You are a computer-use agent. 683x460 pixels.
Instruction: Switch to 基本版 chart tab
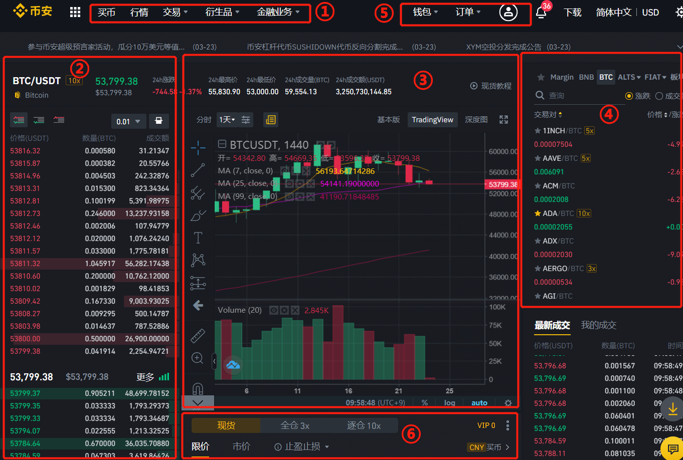click(389, 120)
